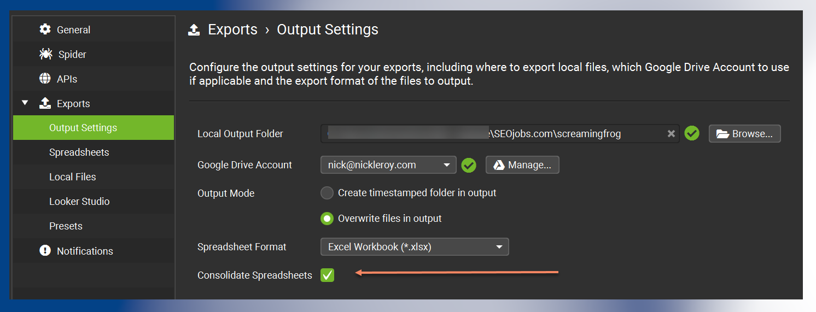
Task: Click the Manage... Google Drive button
Action: pyautogui.click(x=522, y=165)
